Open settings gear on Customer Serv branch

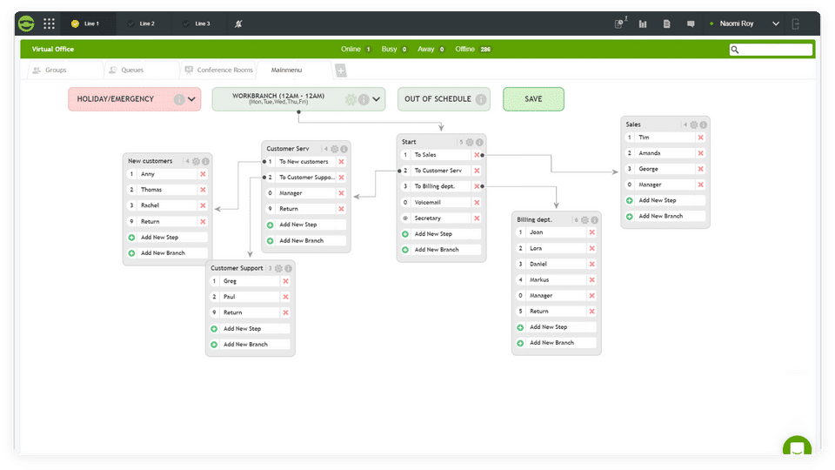coord(334,149)
